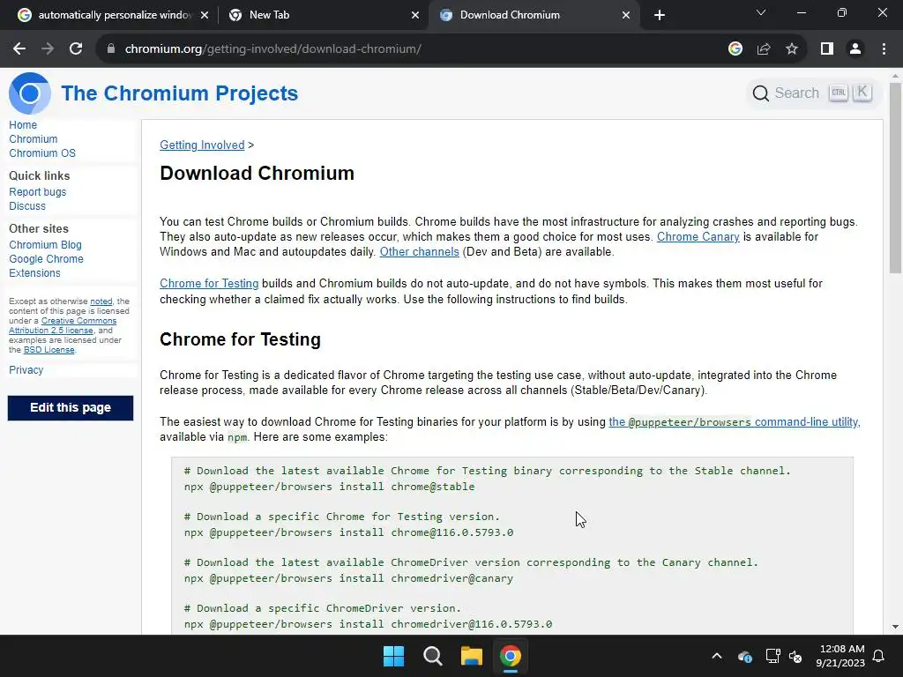Click the page vertical scrollbar thumb
The width and height of the screenshot is (903, 677).
[895, 177]
